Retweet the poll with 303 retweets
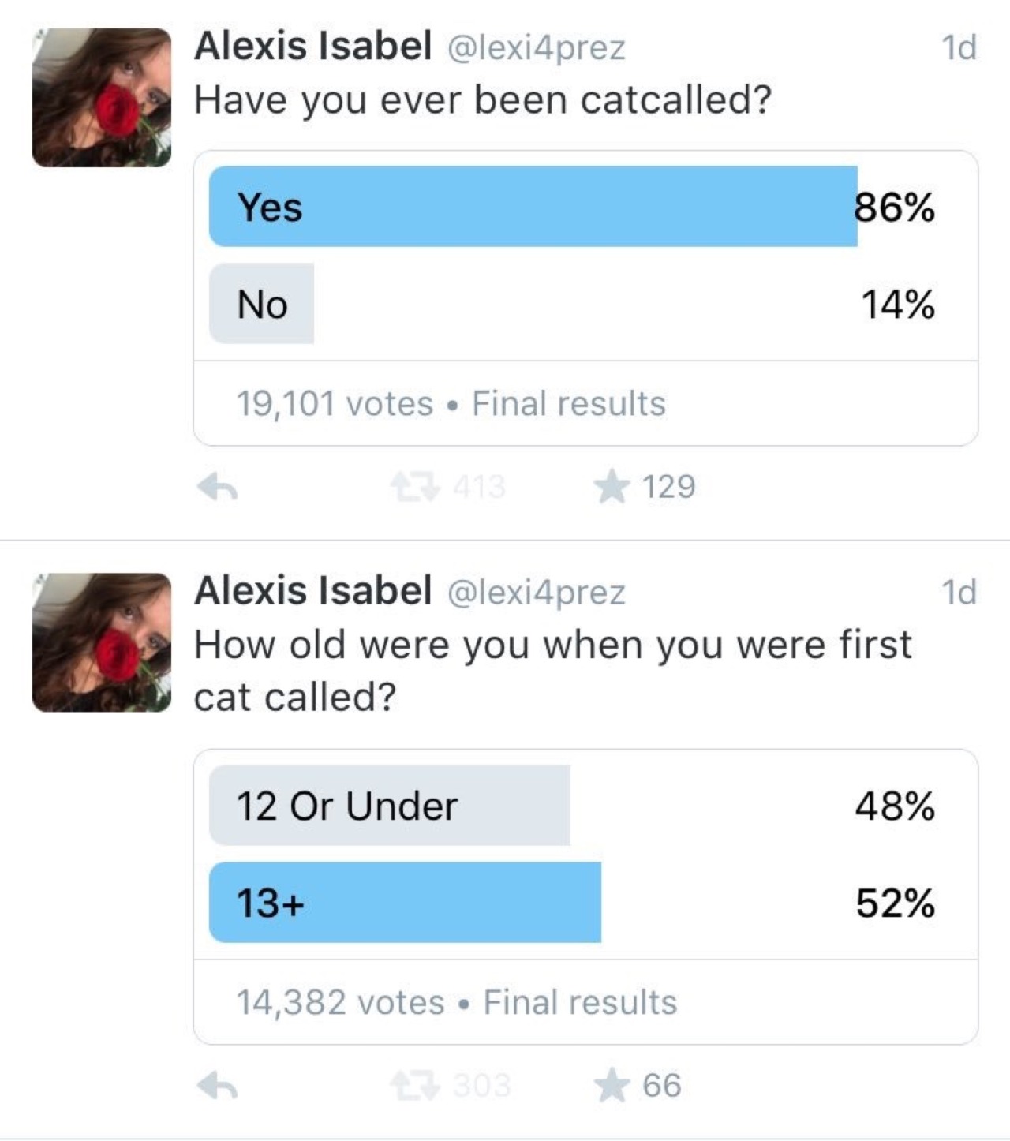This screenshot has width=1010, height=1141. [x=415, y=1086]
